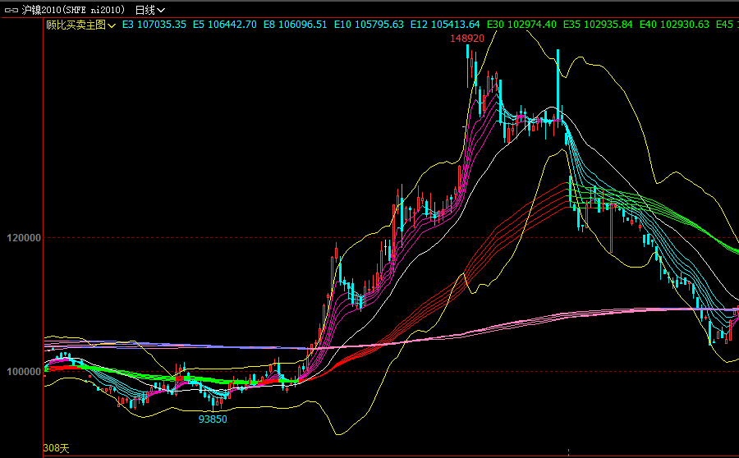Select the E3 107035.35 indicator value
Image resolution: width=739 pixels, height=458 pixels.
pyautogui.click(x=154, y=25)
